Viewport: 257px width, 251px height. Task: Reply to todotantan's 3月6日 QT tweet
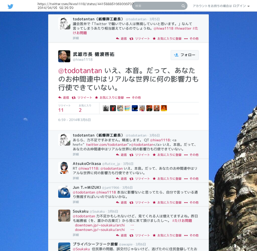point(121,155)
